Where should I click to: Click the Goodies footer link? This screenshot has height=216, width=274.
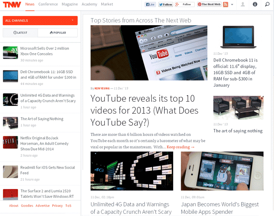27,206
